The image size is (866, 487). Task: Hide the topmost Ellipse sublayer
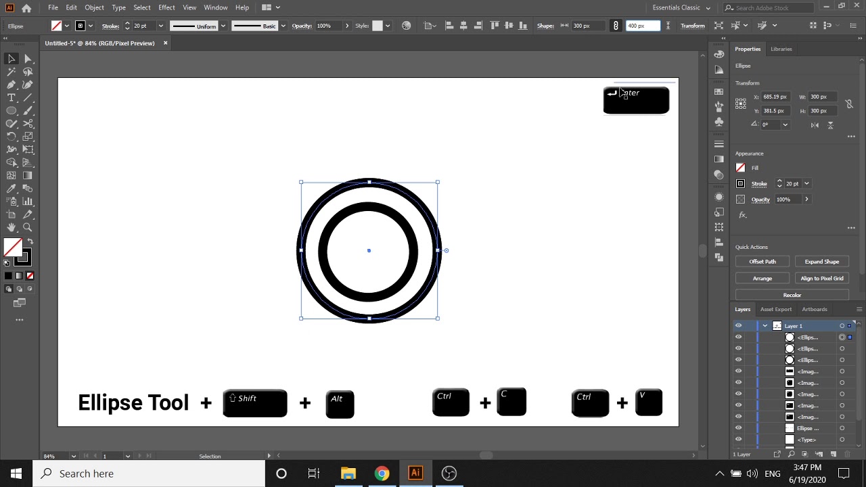point(738,338)
